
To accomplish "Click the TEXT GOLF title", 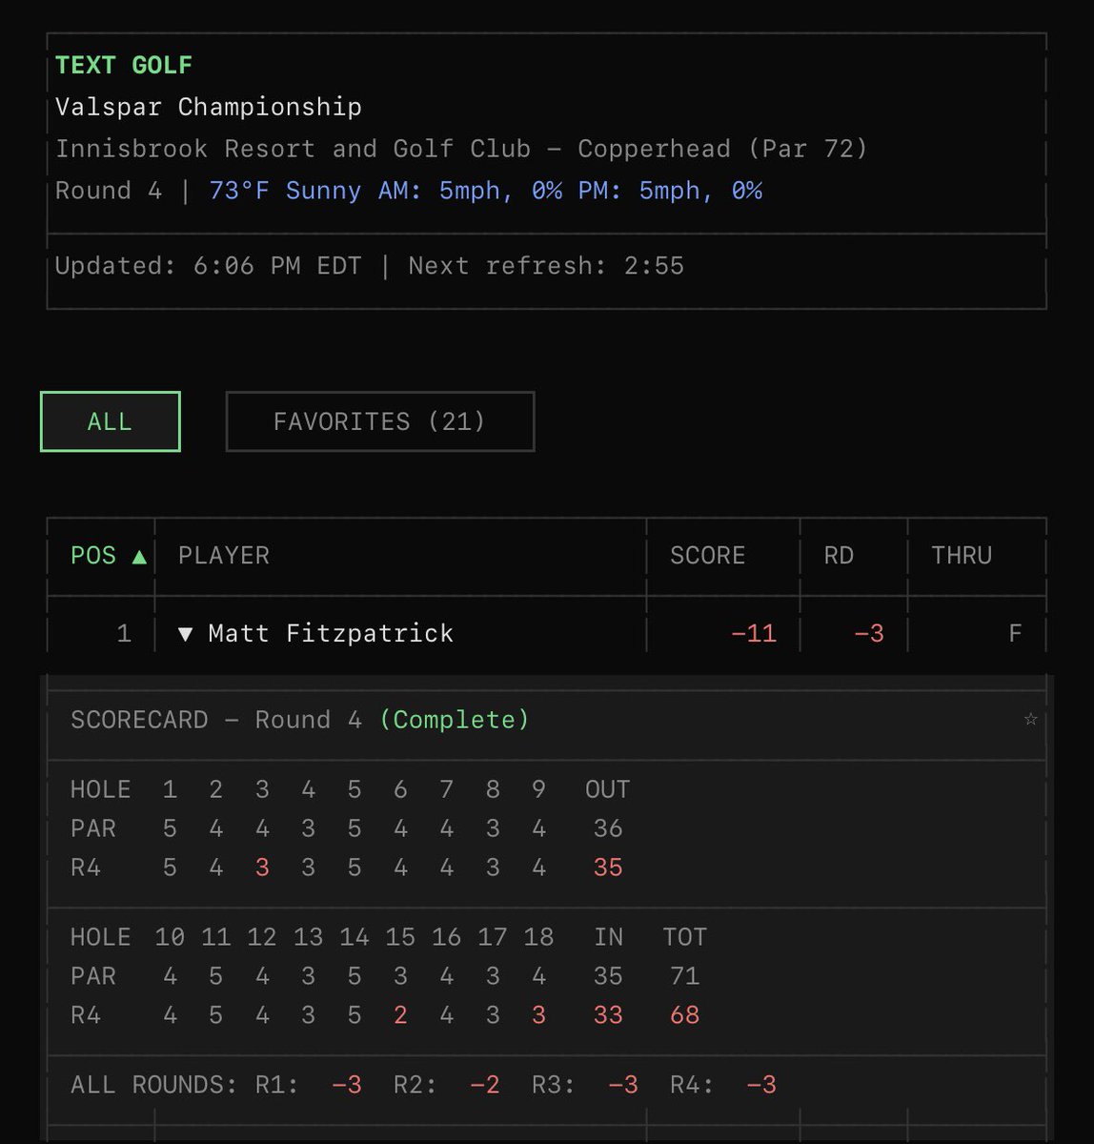I will click(x=124, y=65).
